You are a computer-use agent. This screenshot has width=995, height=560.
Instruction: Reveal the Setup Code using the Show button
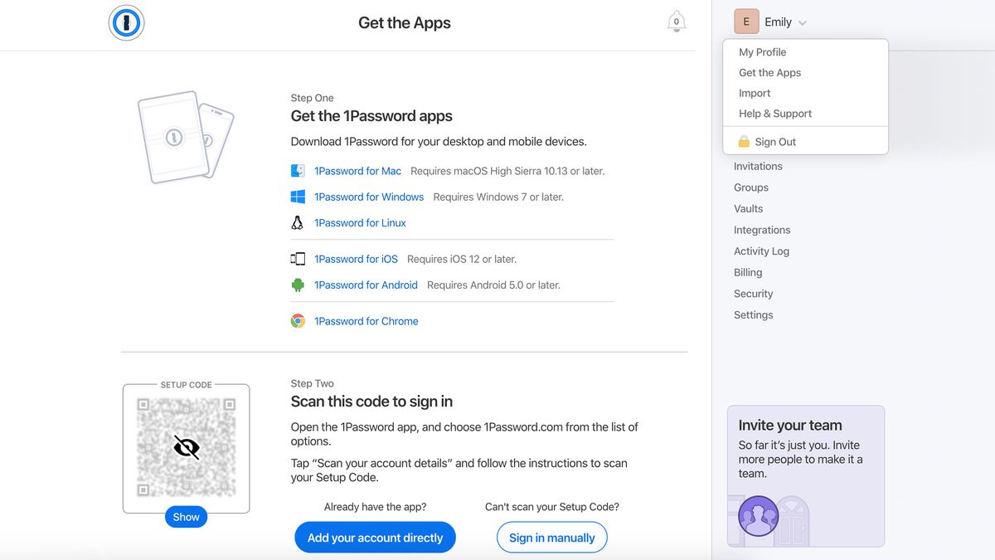click(x=186, y=516)
